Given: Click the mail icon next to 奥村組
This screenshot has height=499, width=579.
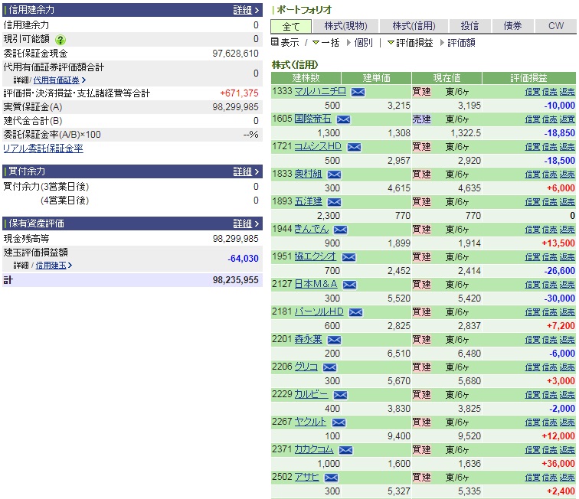Looking at the screenshot, I should point(334,174).
